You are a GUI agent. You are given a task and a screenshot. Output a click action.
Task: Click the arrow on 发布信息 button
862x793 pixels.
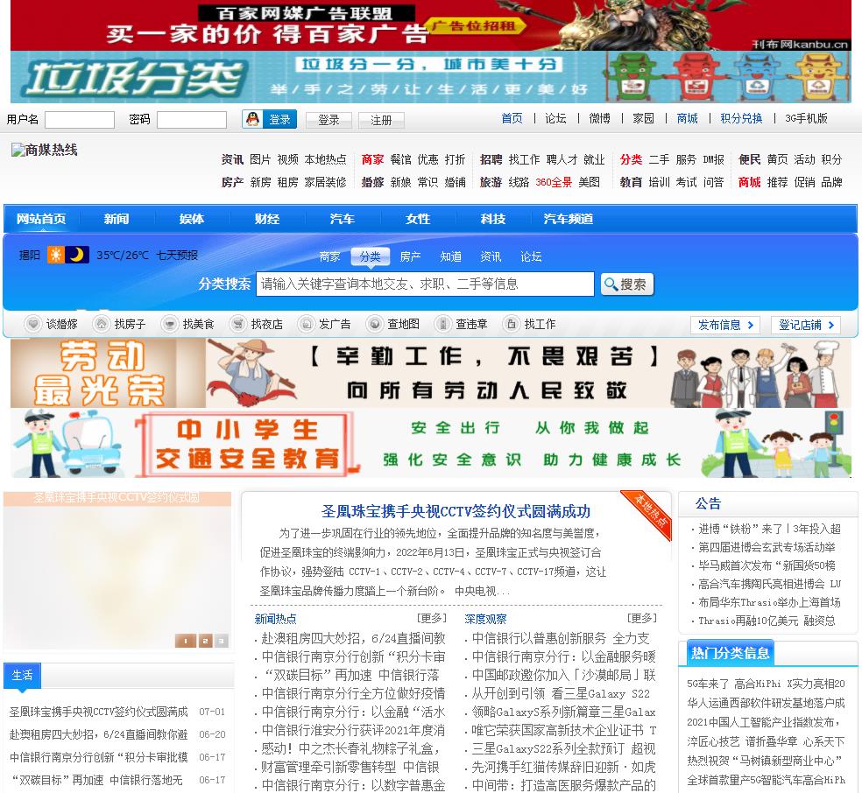click(751, 325)
